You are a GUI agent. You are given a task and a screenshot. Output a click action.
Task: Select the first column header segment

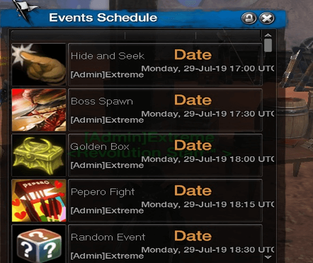coord(68,35)
